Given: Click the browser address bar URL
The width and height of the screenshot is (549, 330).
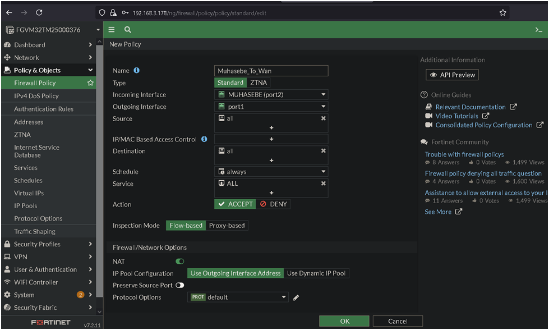Looking at the screenshot, I should coord(199,13).
